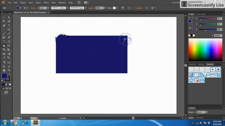Open the Object menu

(x=23, y=2)
